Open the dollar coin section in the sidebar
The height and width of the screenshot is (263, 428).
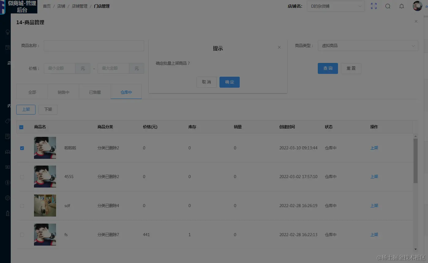pos(8,183)
